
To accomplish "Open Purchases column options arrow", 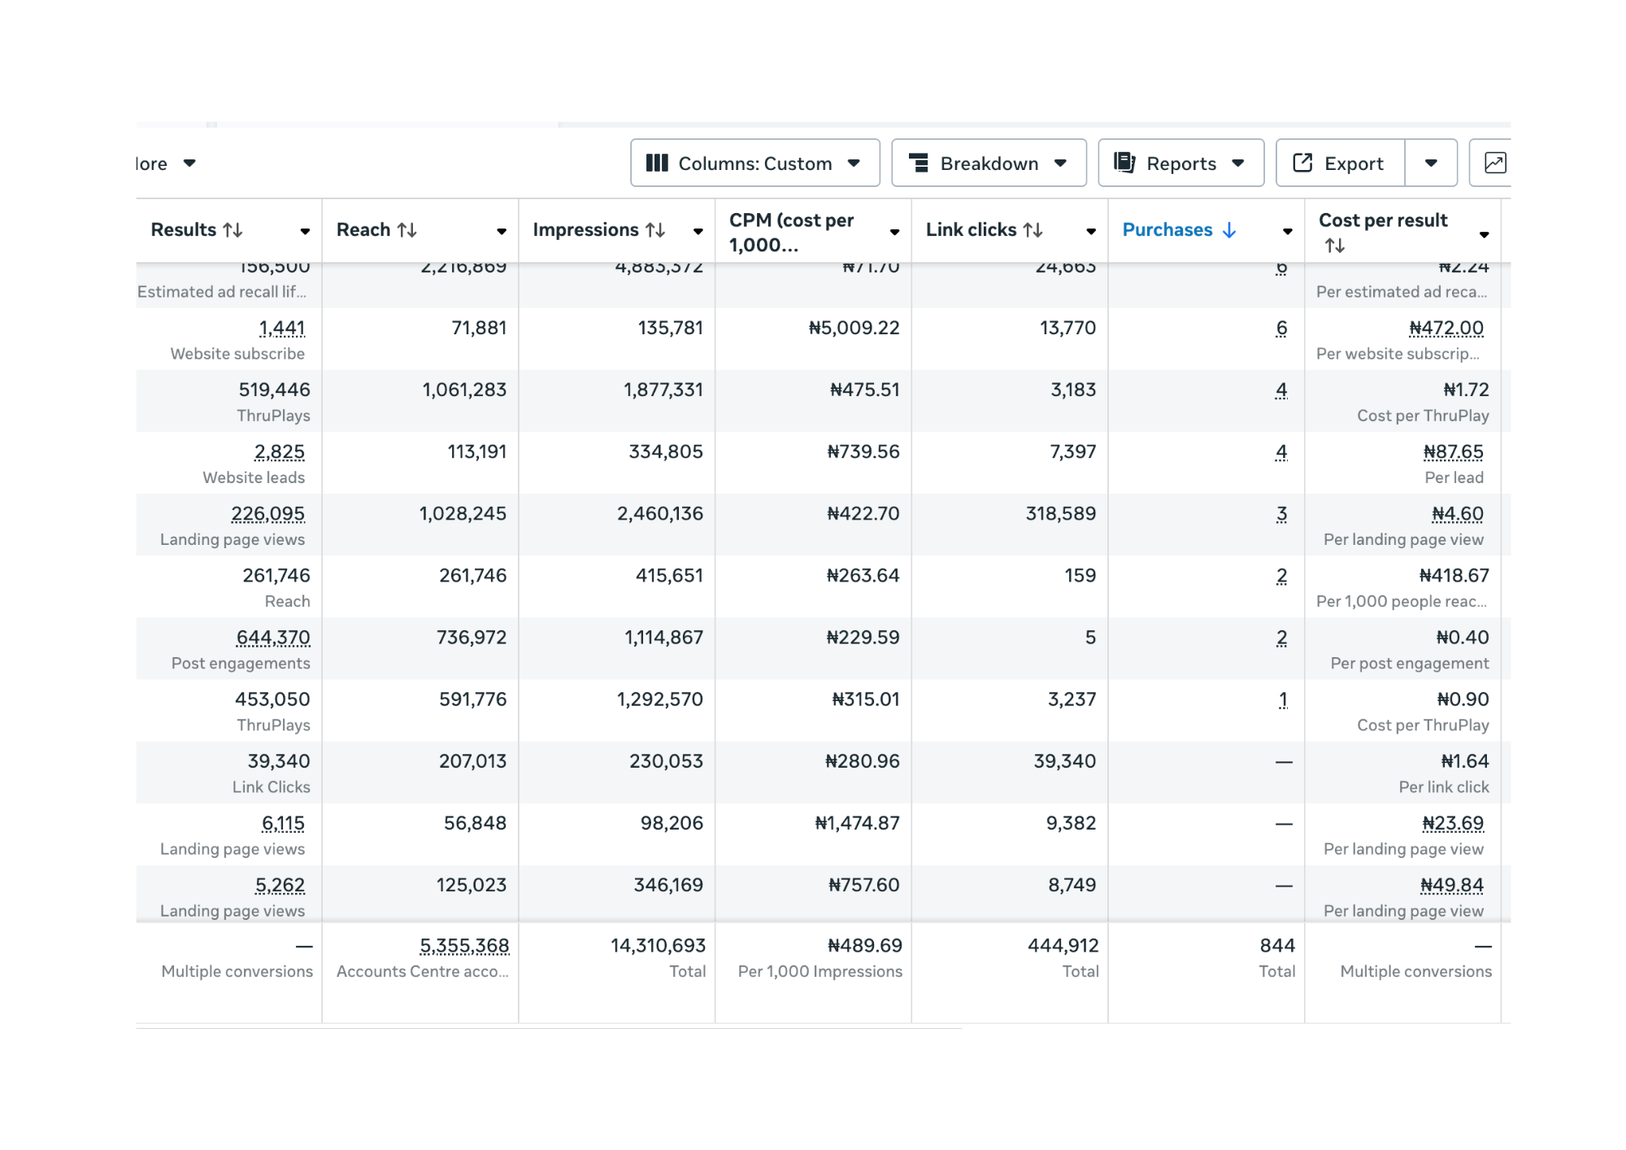I will click(x=1288, y=231).
